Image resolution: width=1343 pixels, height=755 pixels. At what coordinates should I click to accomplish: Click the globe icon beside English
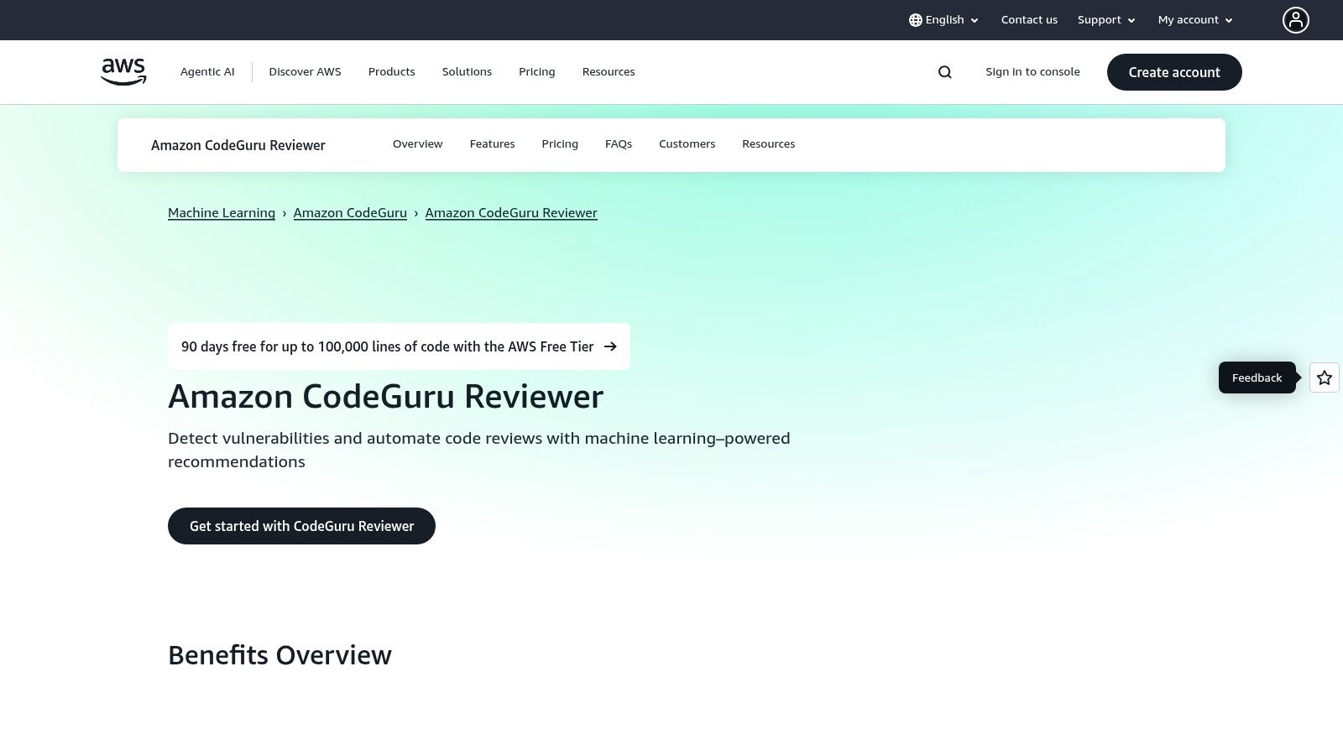915,19
